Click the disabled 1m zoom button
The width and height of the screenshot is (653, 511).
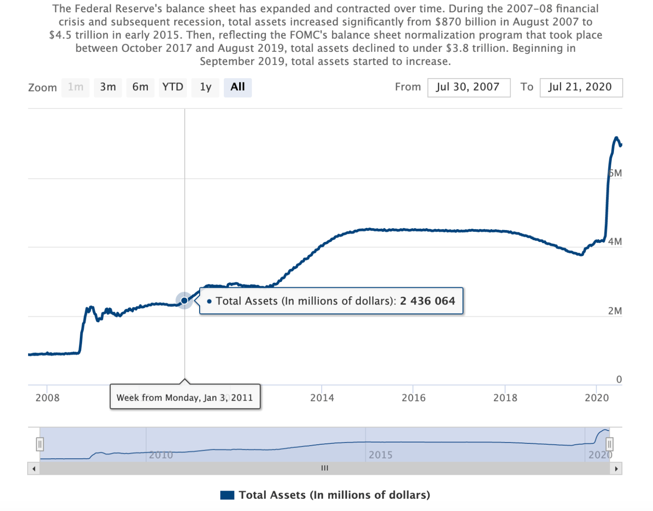tap(75, 87)
